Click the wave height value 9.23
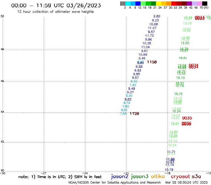This screenshot has width=211, height=185. tap(155, 20)
